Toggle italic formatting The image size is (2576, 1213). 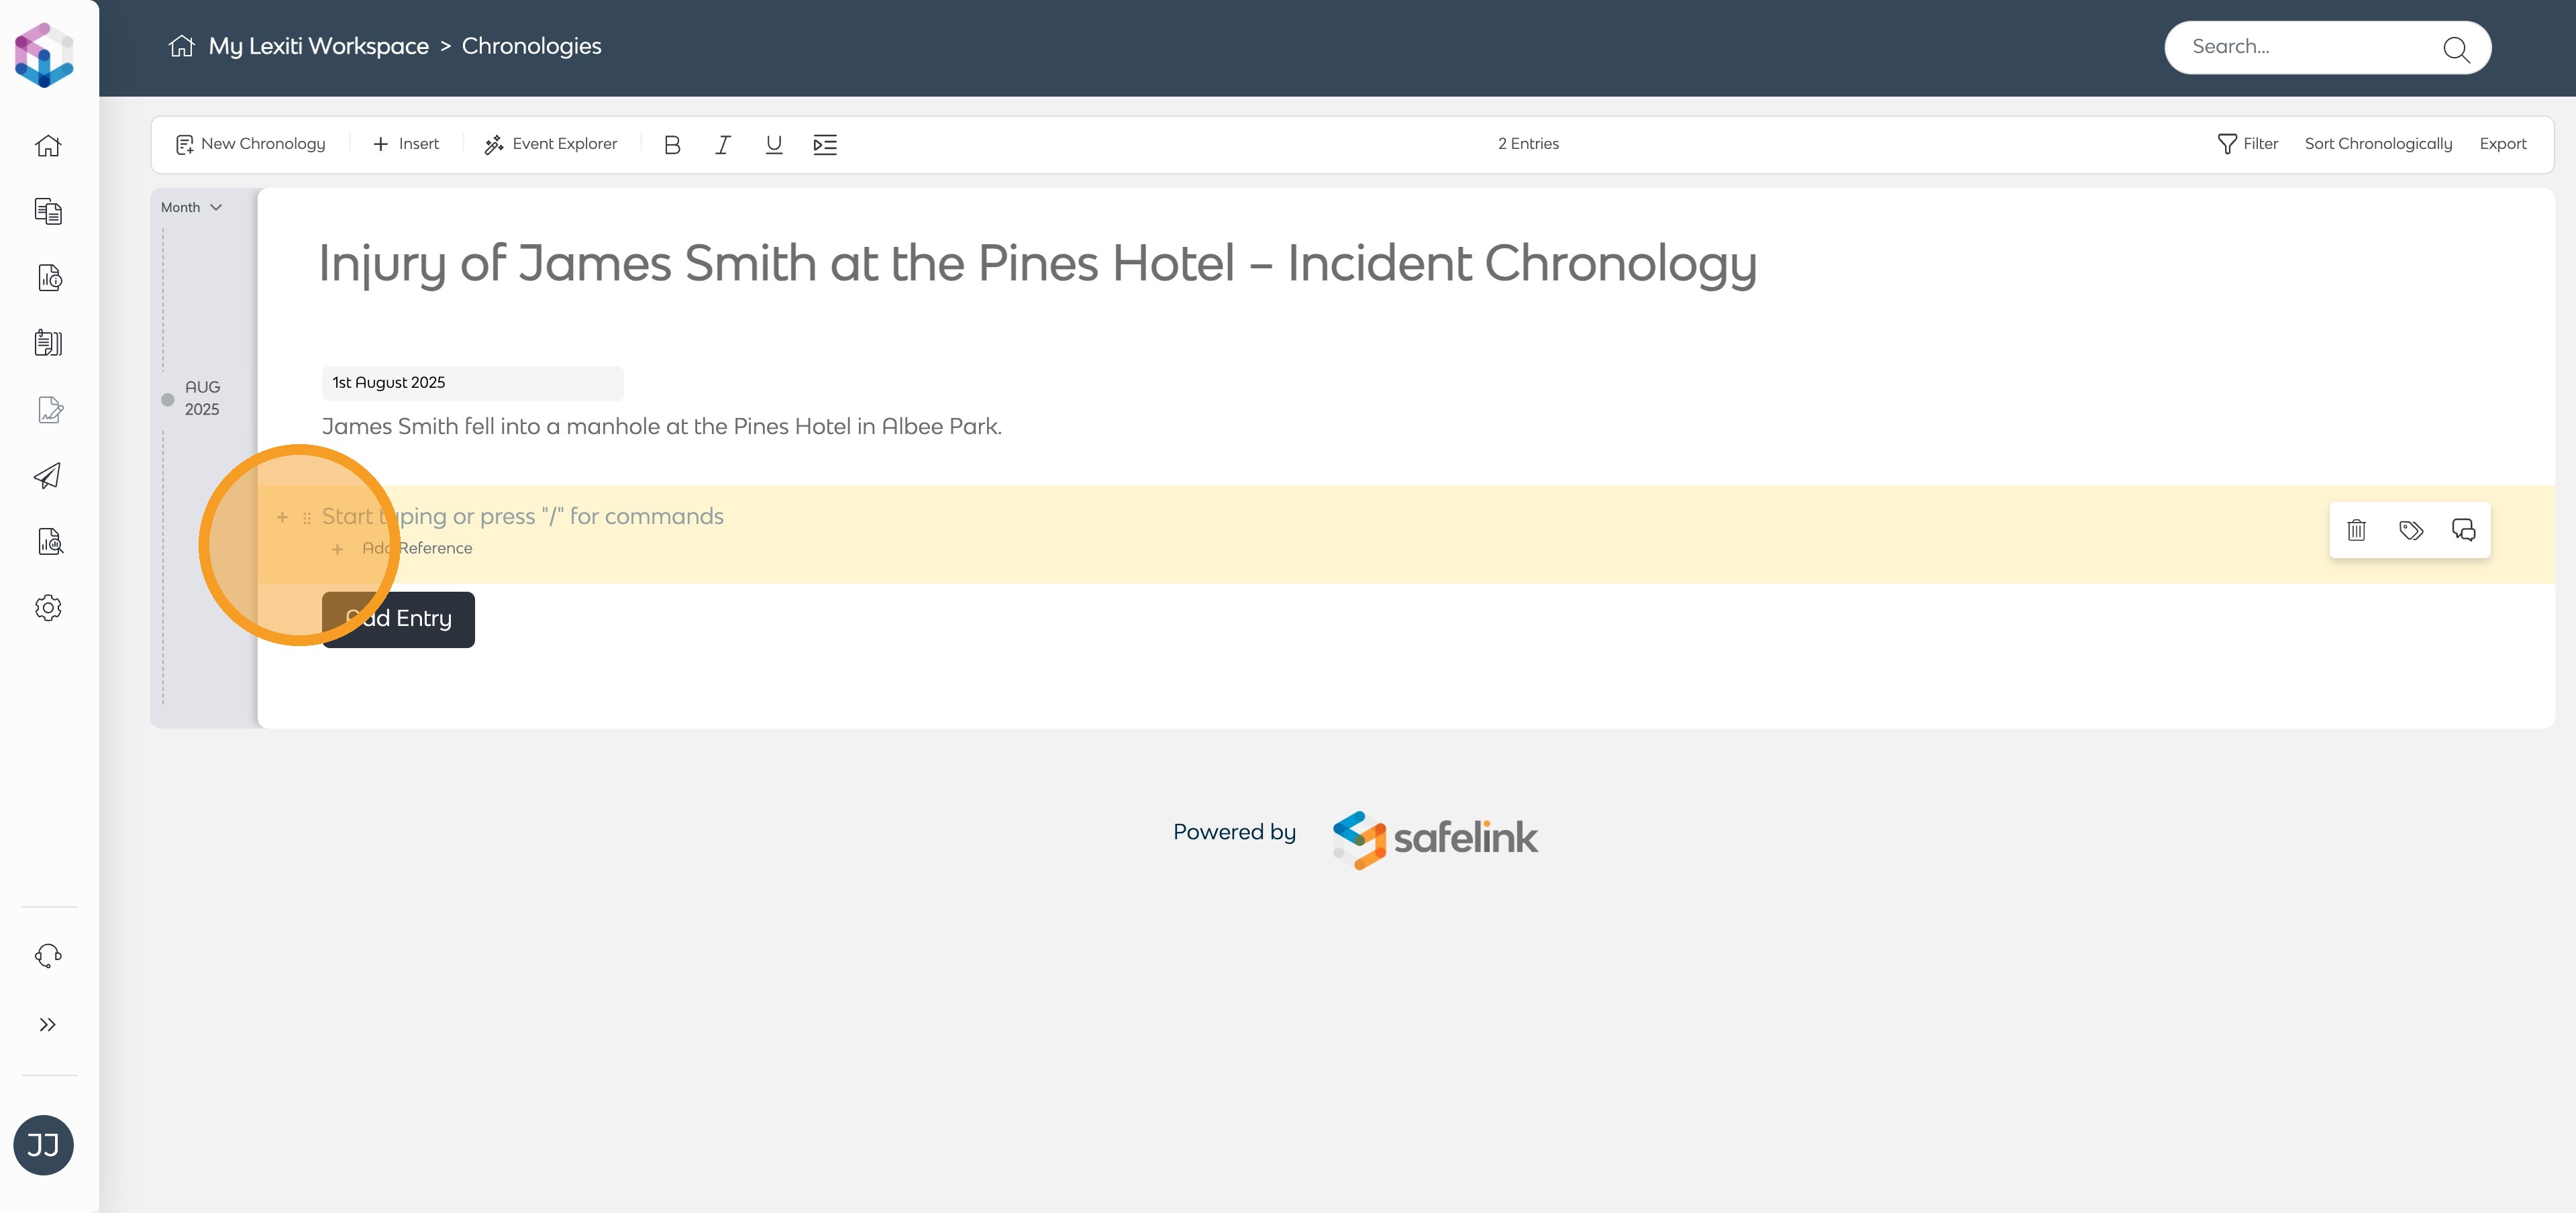coord(723,145)
